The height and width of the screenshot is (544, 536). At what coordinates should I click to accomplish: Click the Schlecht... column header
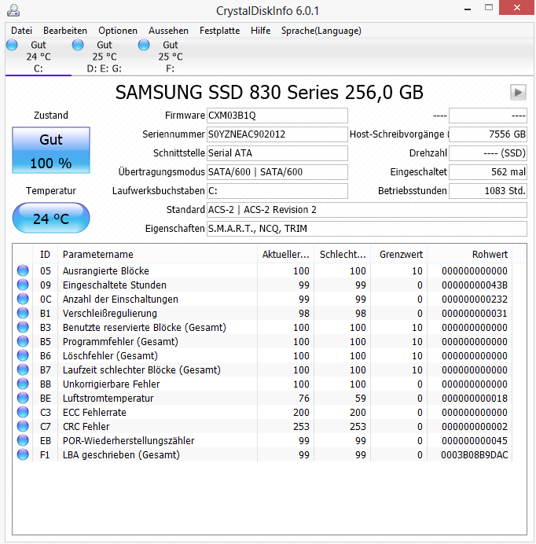coord(343,254)
